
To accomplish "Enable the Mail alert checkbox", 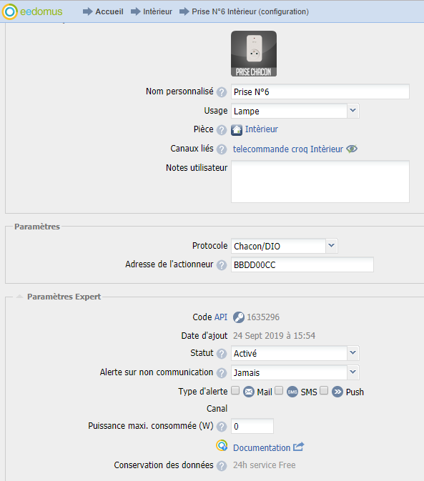I will tap(235, 390).
